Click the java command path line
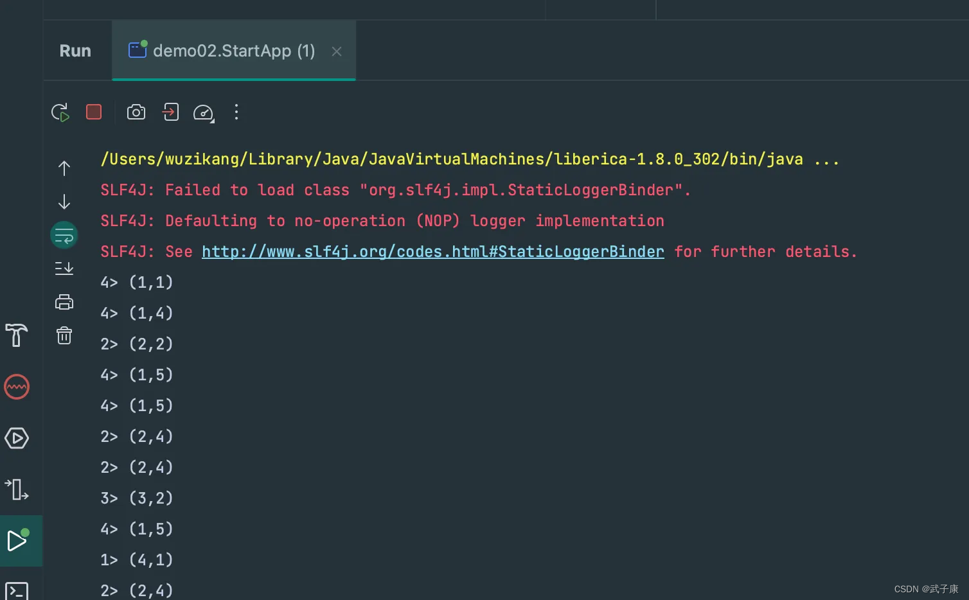The image size is (969, 600). tap(470, 159)
